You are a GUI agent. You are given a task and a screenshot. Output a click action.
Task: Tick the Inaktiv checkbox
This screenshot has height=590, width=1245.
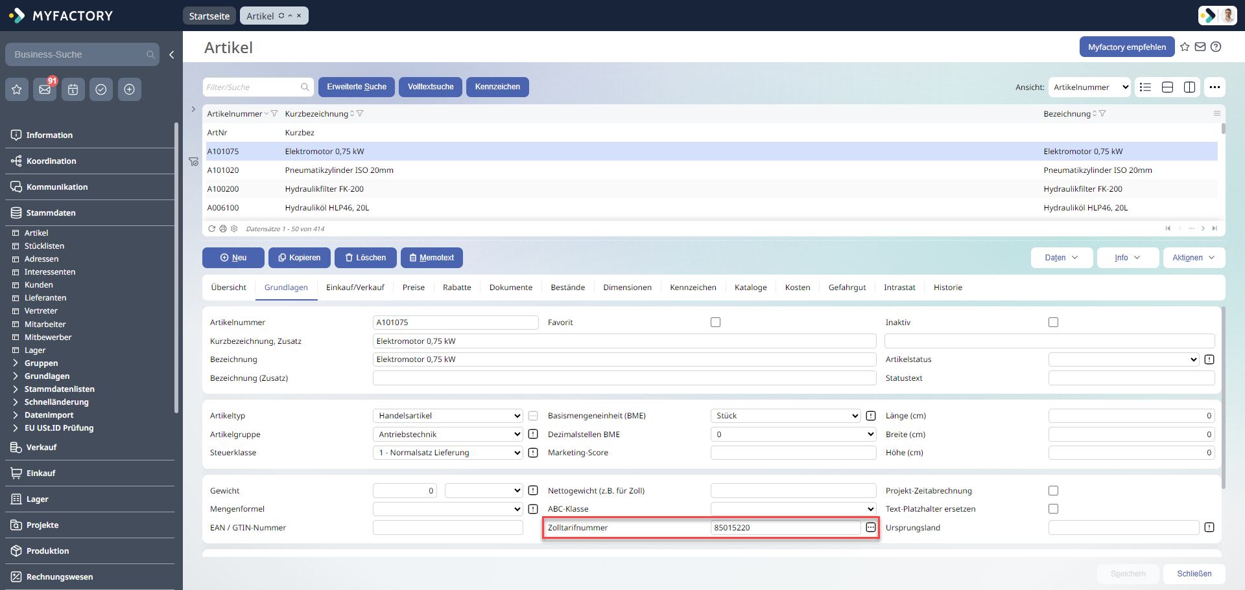(1054, 323)
